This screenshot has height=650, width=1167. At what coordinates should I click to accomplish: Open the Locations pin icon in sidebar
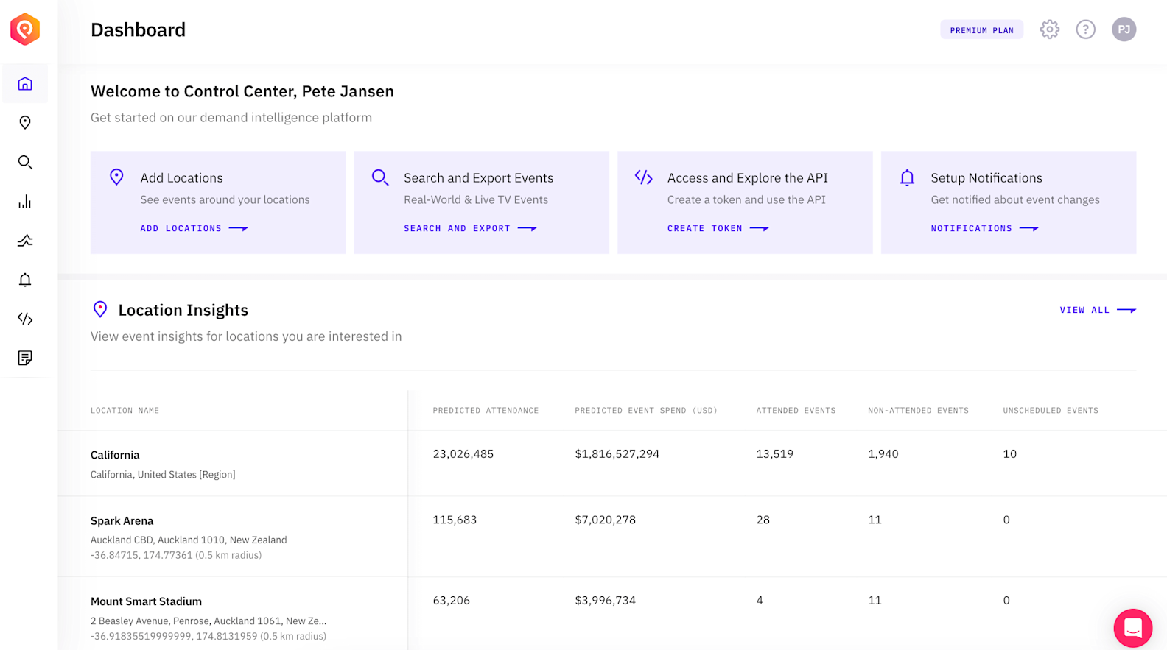(25, 123)
